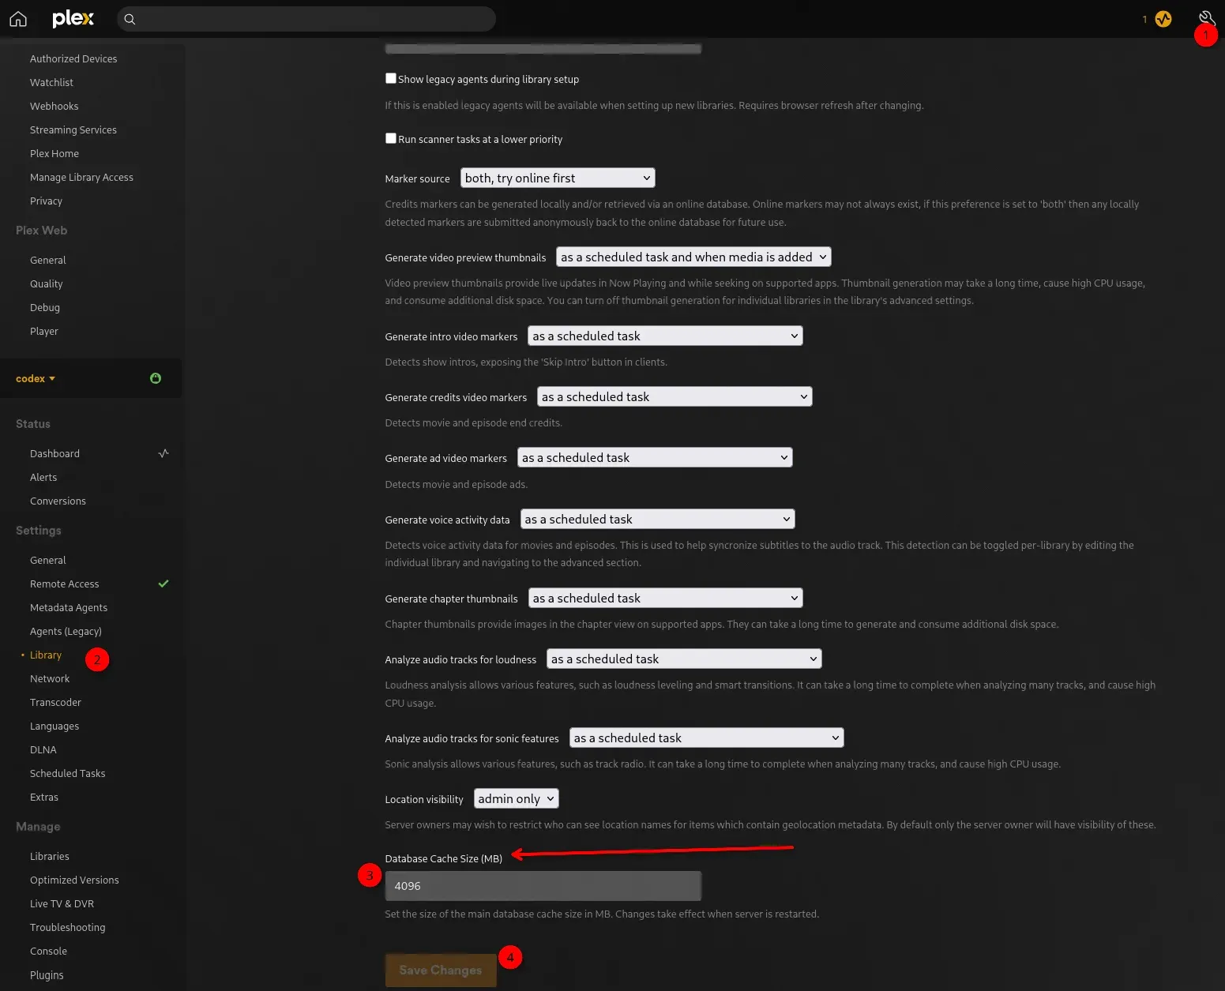Screen dimensions: 1225x991
Task: Click the Save Changes button
Action: coord(441,970)
